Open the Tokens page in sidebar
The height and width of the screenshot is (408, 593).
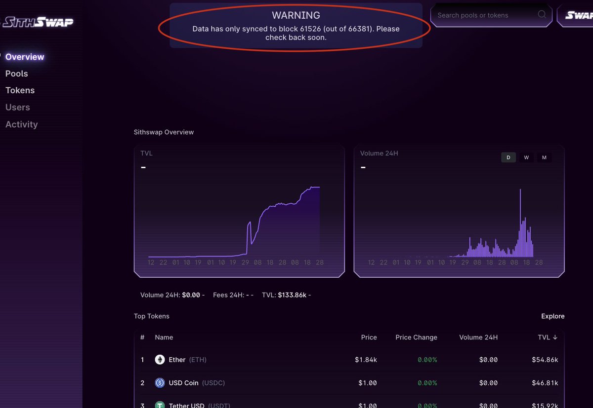coord(20,90)
